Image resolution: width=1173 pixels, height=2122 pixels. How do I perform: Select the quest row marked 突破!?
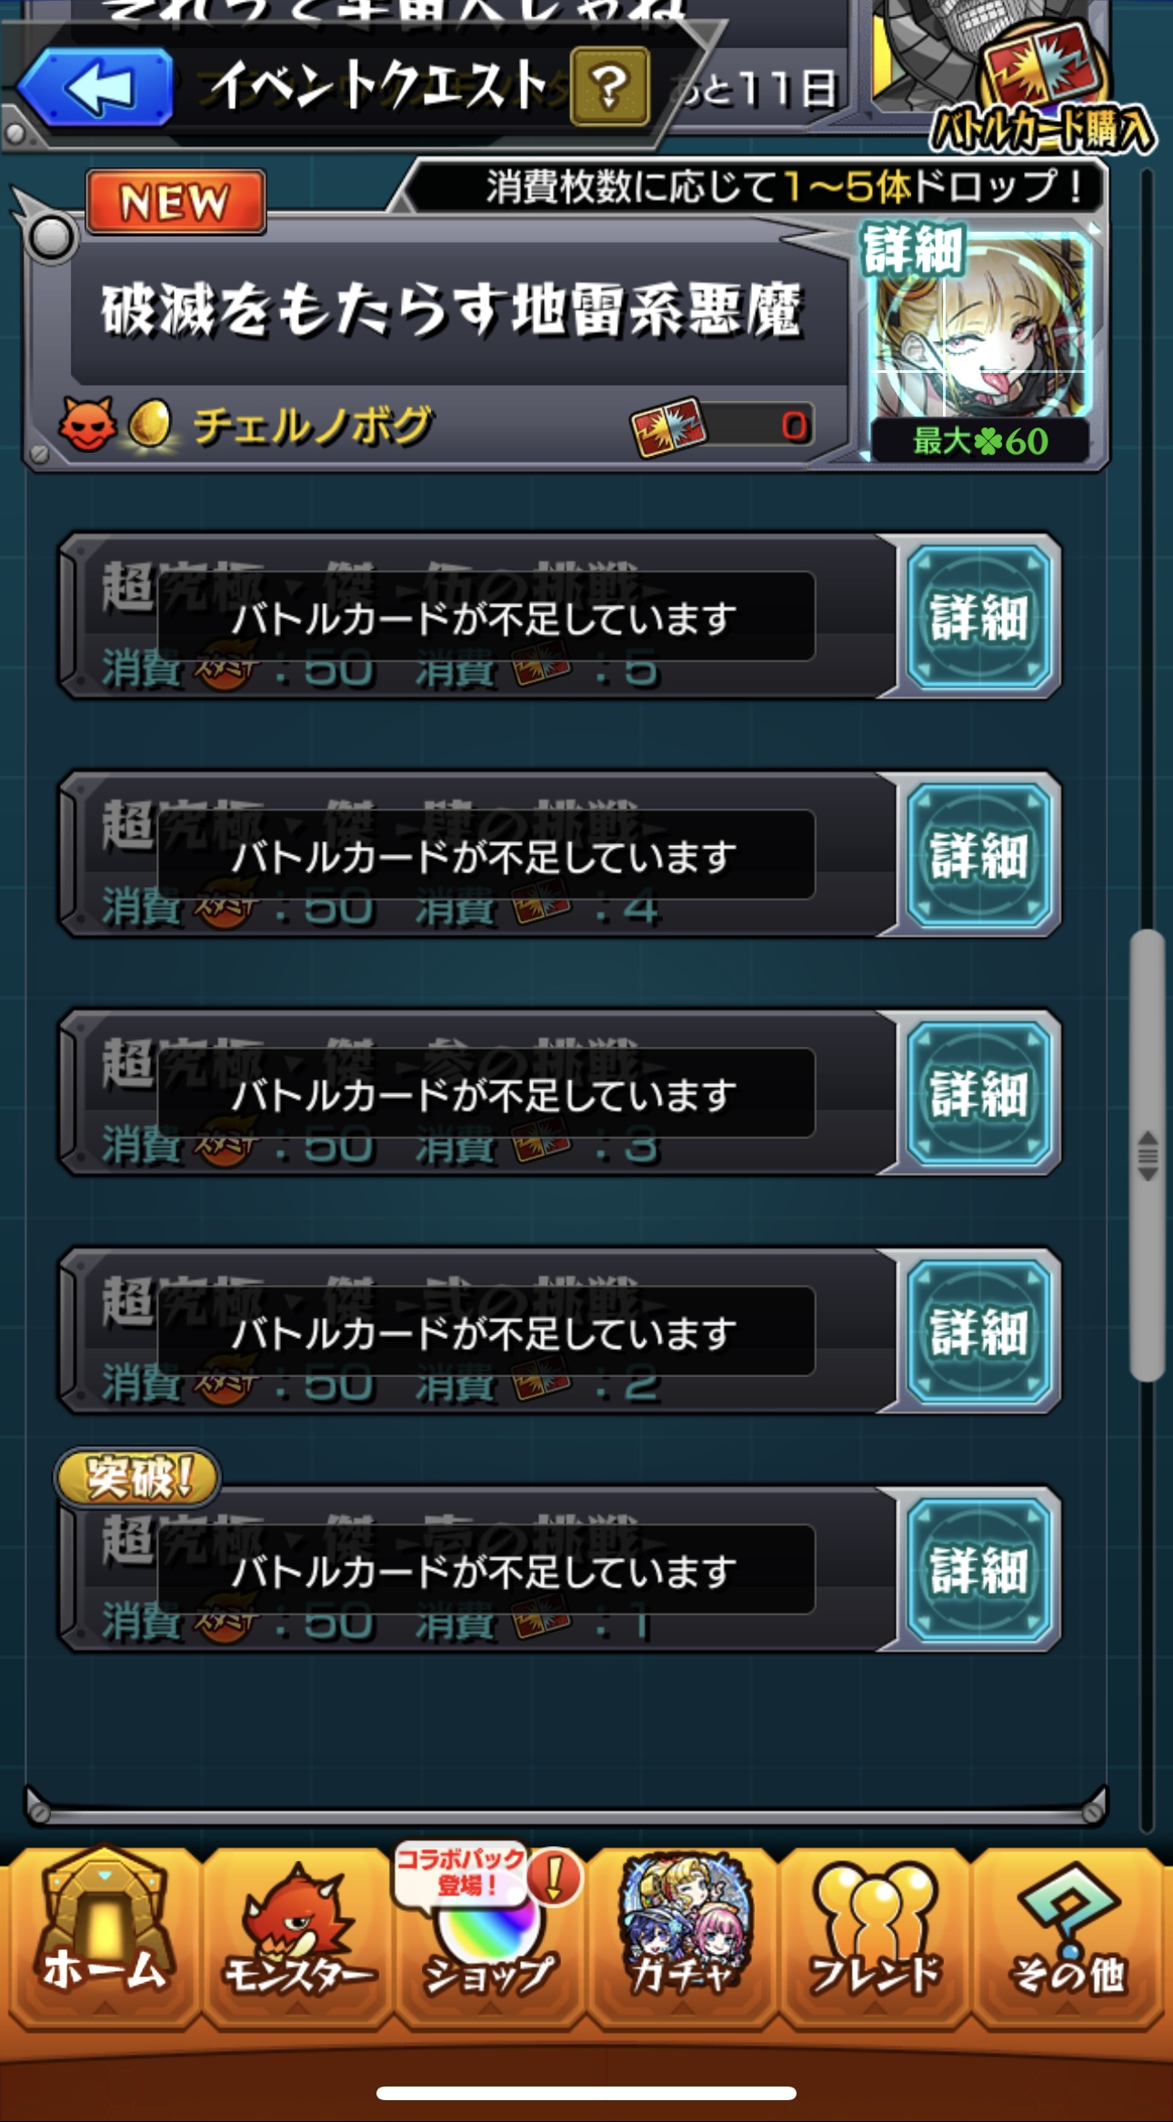(x=478, y=1570)
